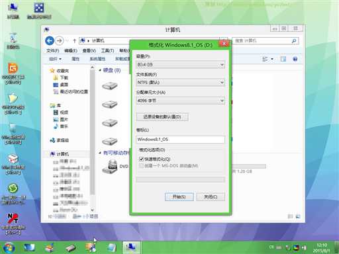Image resolution: width=339 pixels, height=254 pixels.
Task: Click the Close(C) button in format dialog
Action: [211, 197]
